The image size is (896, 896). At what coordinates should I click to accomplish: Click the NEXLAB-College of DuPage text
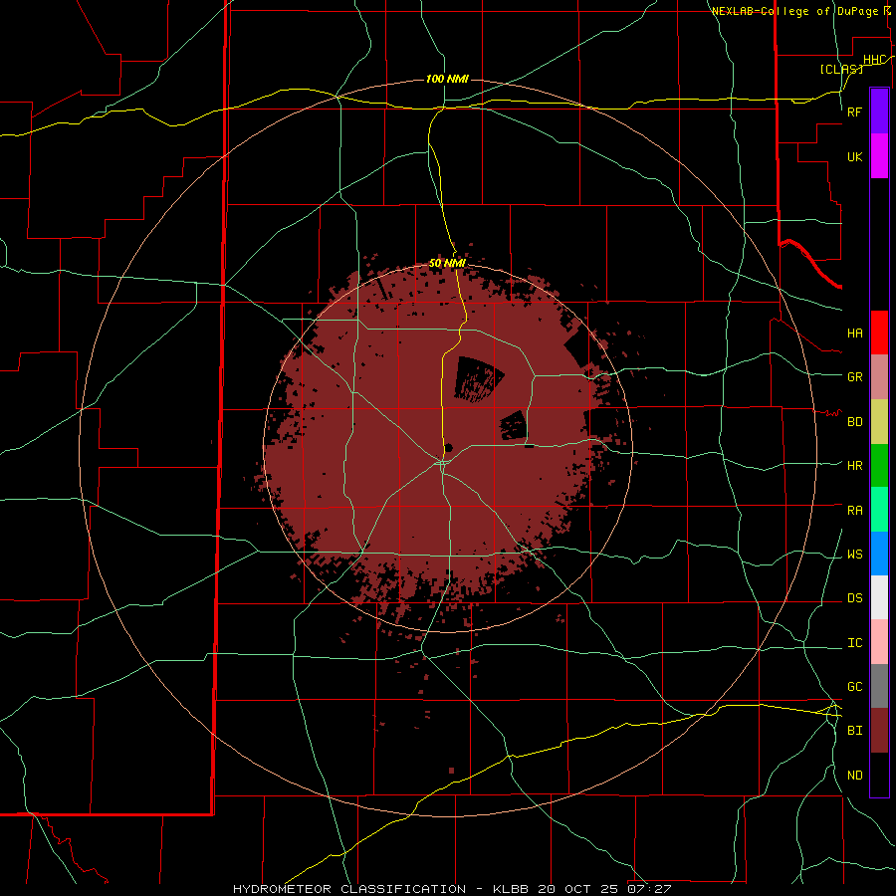click(x=794, y=11)
